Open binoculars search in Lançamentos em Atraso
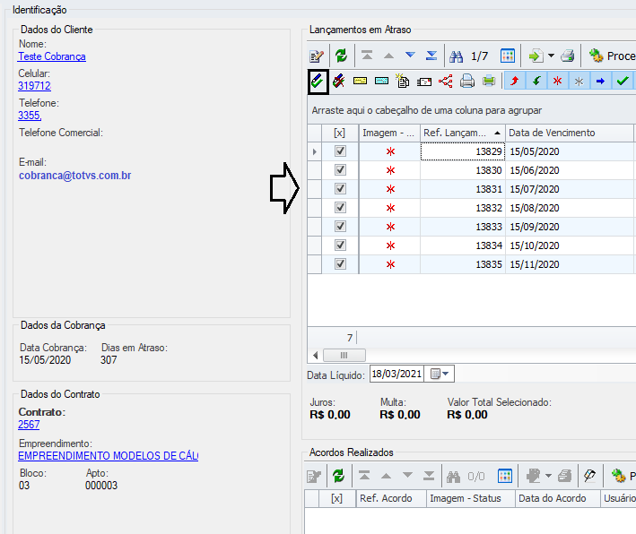Viewport: 636px width, 534px height. click(x=456, y=56)
